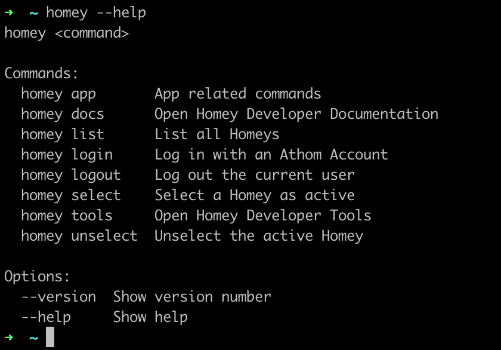Click the 'Options:' heading

click(37, 277)
